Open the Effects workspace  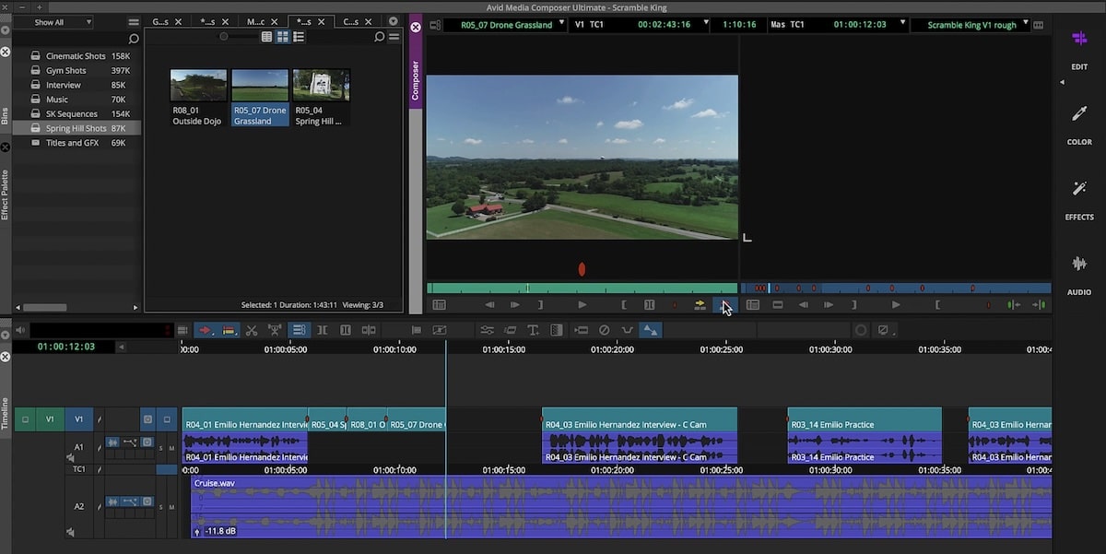coord(1079,198)
